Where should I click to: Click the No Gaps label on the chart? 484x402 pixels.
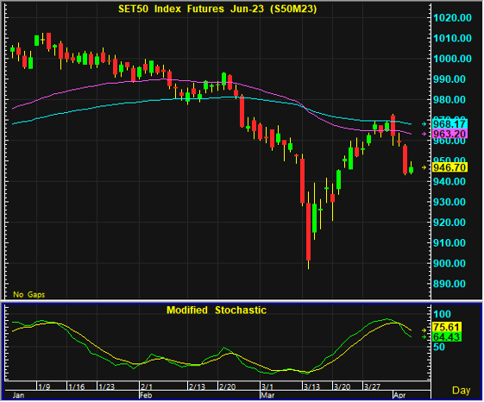pos(29,294)
